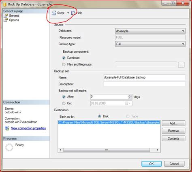Click the Description input field
This screenshot has width=192, height=172.
[x=144, y=84]
